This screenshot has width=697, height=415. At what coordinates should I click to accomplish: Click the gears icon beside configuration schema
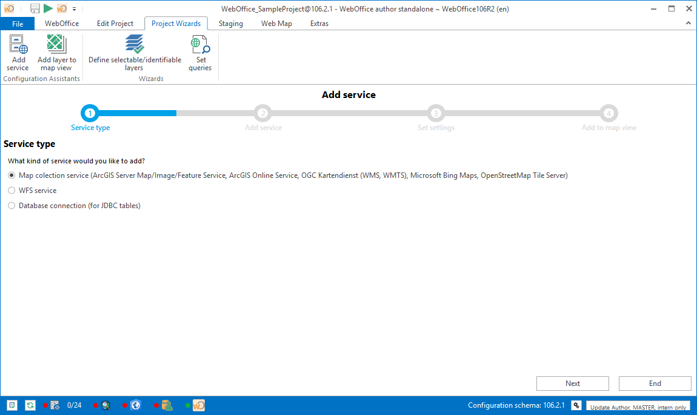point(576,405)
